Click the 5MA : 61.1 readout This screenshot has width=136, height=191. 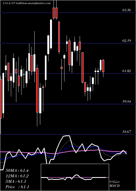(16, 181)
